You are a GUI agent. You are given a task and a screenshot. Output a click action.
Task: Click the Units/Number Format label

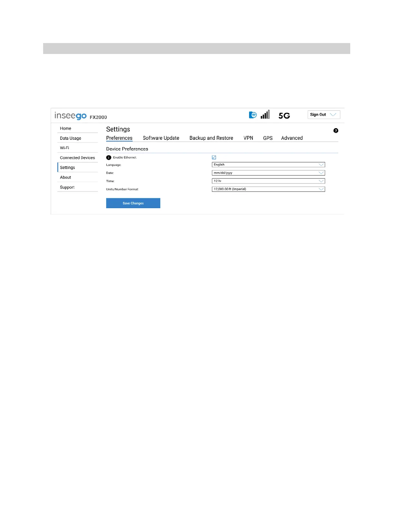coord(122,189)
